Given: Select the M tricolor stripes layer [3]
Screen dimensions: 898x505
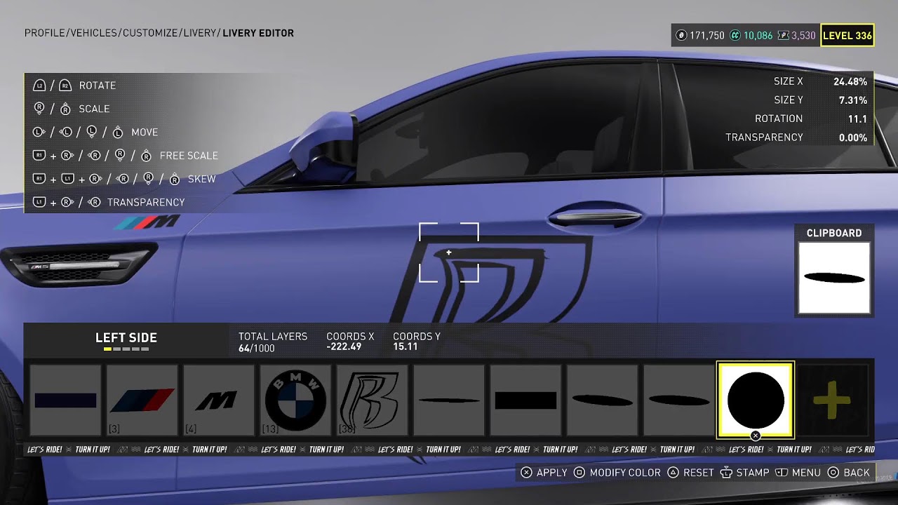Looking at the screenshot, I should pyautogui.click(x=142, y=400).
